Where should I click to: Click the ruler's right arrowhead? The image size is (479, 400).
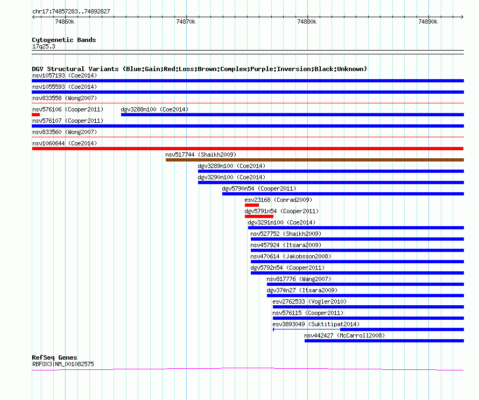(462, 17)
